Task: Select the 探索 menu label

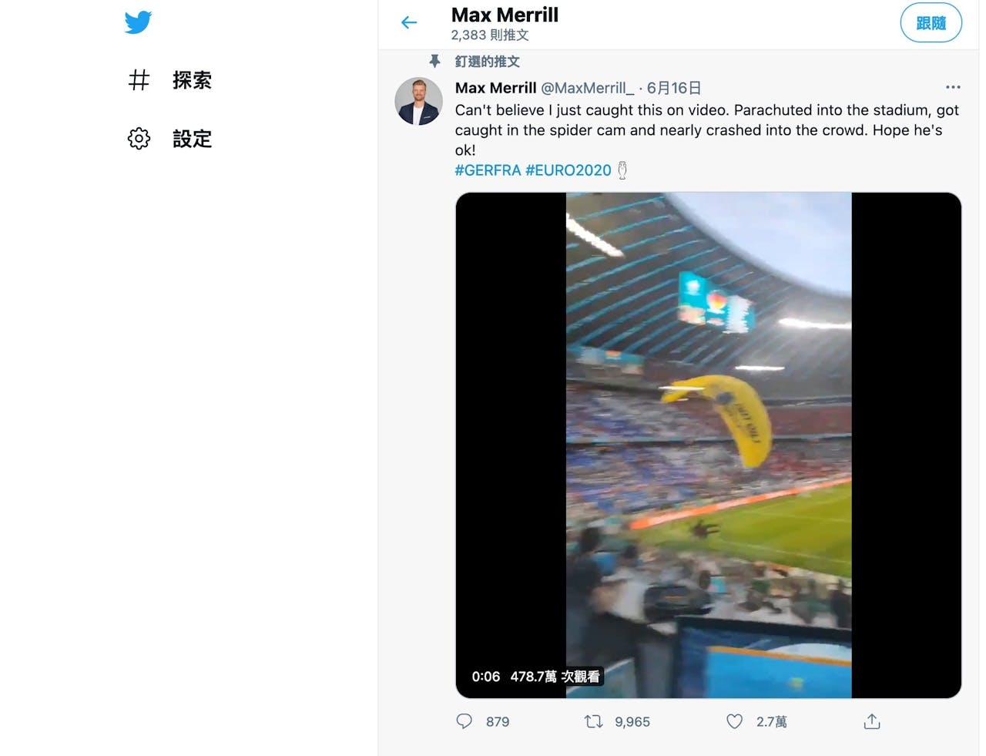Action: coord(192,80)
